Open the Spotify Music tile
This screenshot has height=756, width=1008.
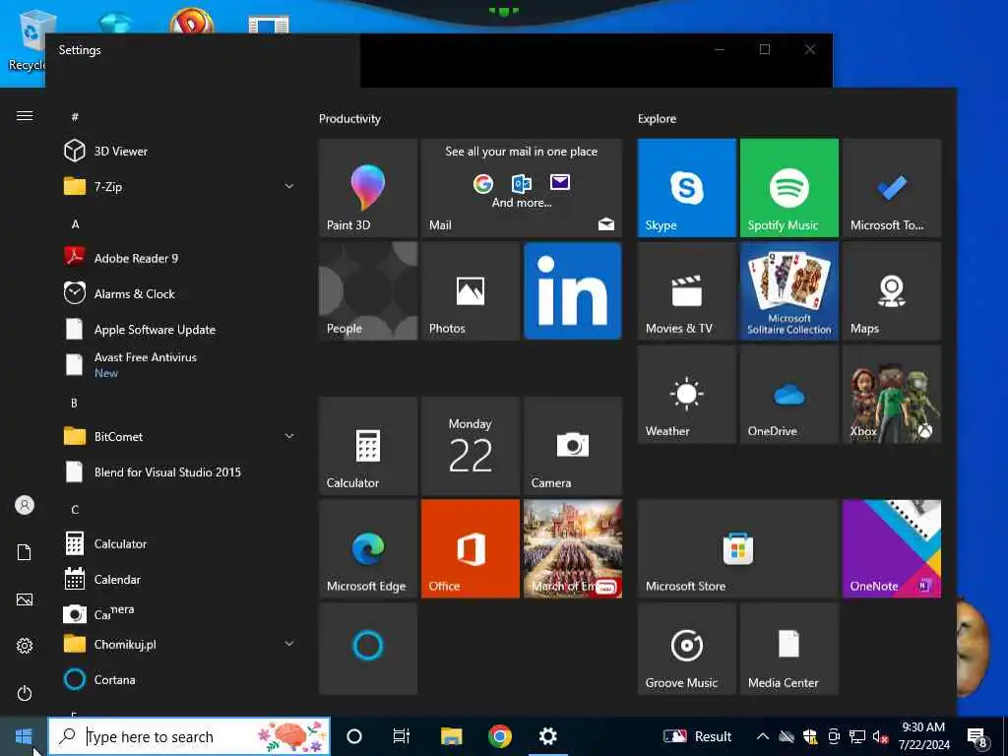(789, 188)
